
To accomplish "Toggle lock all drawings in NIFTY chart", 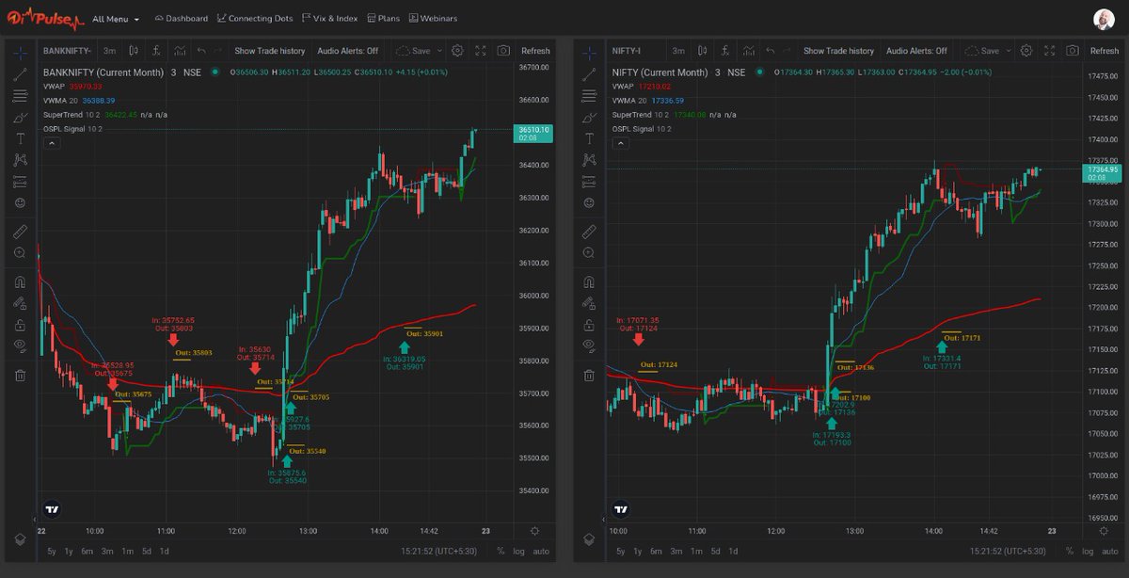I will [x=589, y=325].
